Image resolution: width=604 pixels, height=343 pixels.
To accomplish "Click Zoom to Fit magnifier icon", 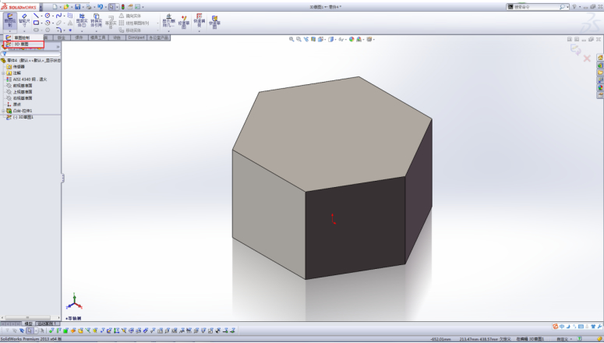I will (291, 39).
